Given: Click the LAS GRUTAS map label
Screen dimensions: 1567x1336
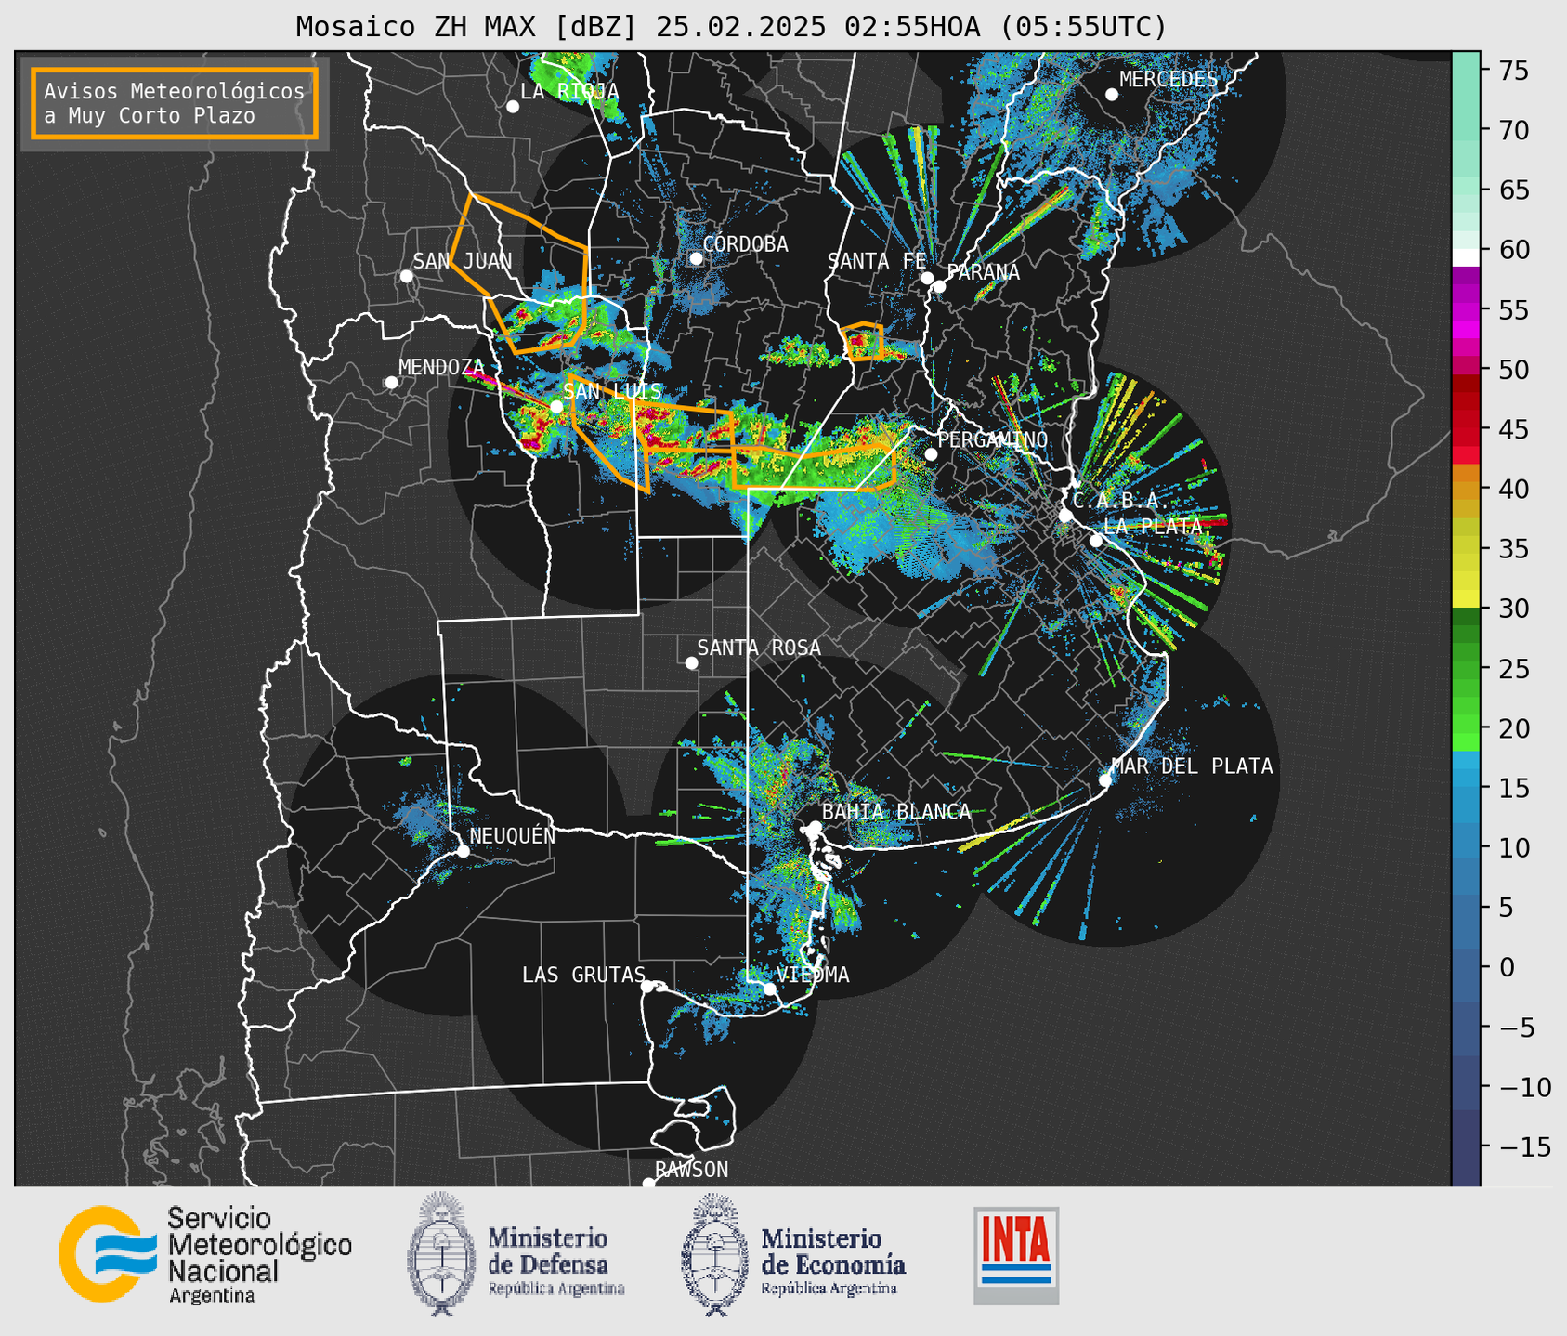Looking at the screenshot, I should [x=583, y=975].
